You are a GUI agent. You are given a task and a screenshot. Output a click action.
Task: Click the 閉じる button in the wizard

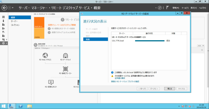170,88
